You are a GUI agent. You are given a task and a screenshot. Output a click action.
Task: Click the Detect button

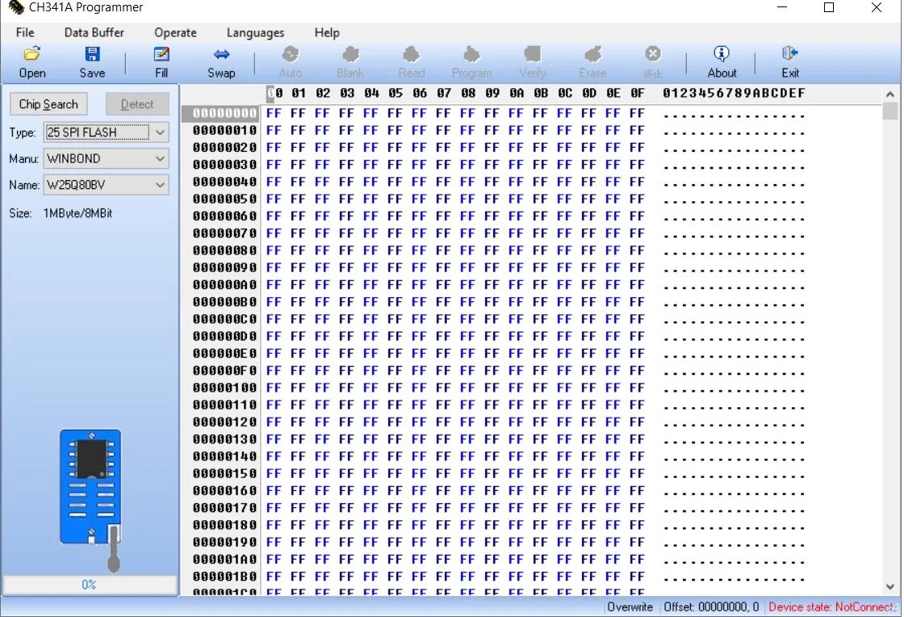(x=137, y=104)
